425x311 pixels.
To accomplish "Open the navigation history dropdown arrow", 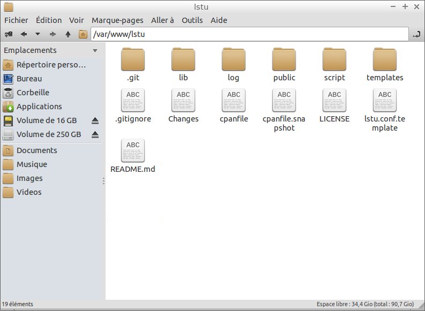I will [38, 34].
